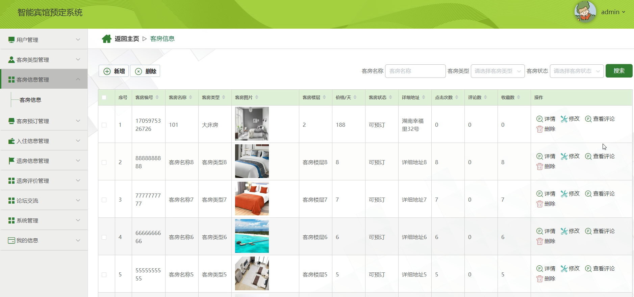
Task: Expand 客房类型管理 with its chevron
Action: (x=78, y=59)
